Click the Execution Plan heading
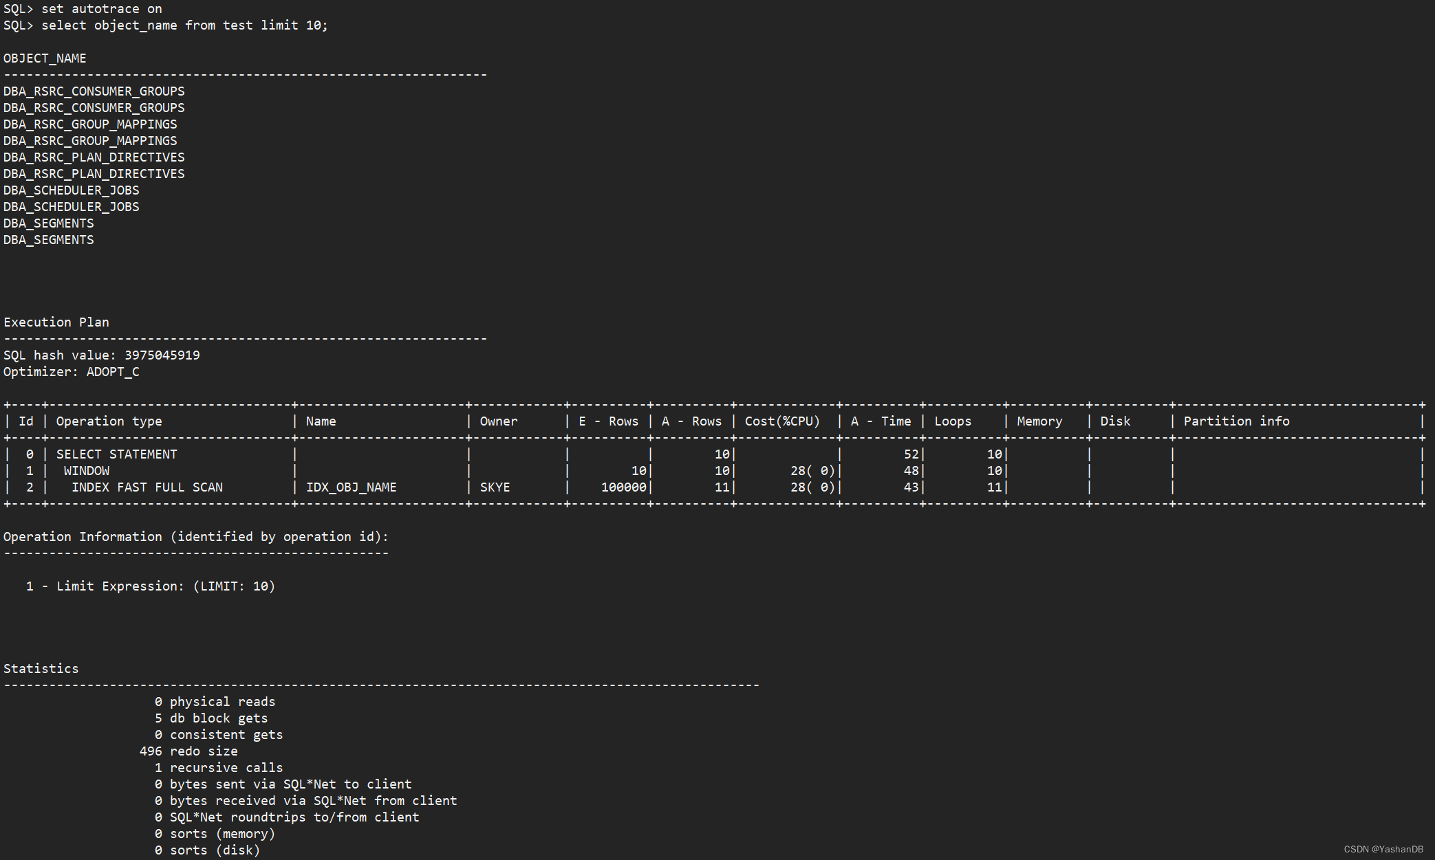 pyautogui.click(x=56, y=322)
